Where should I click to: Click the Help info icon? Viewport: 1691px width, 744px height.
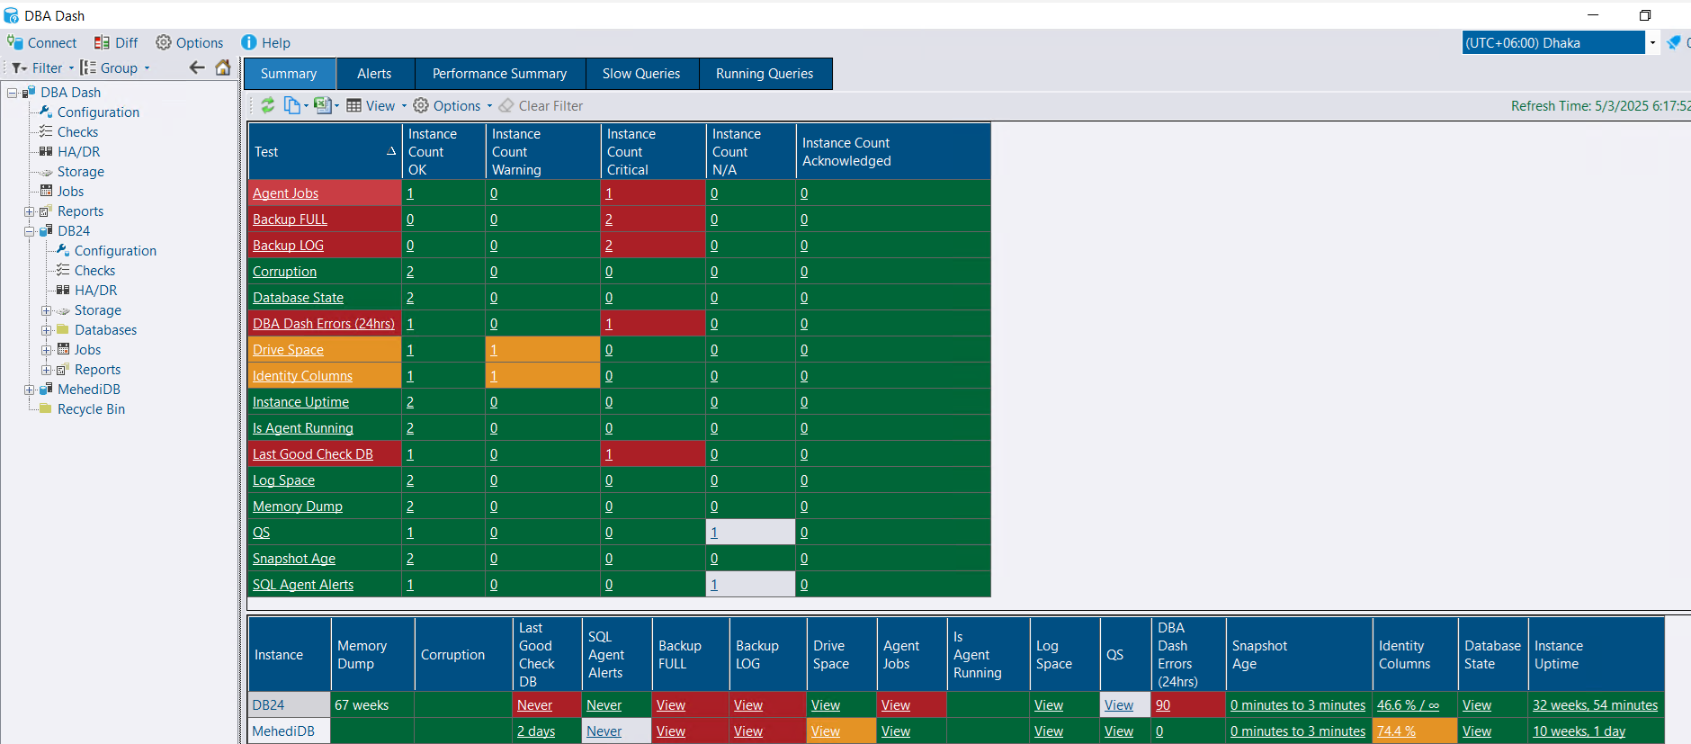click(x=249, y=42)
